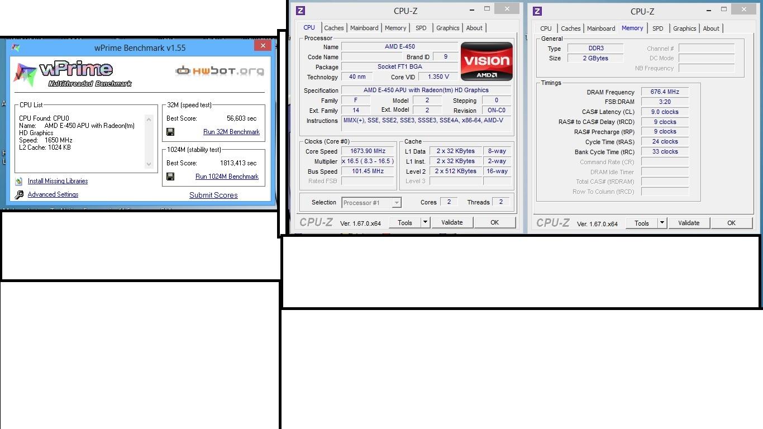Run the 32M speed test benchmark
Viewport: 763px width, 429px height.
(231, 132)
